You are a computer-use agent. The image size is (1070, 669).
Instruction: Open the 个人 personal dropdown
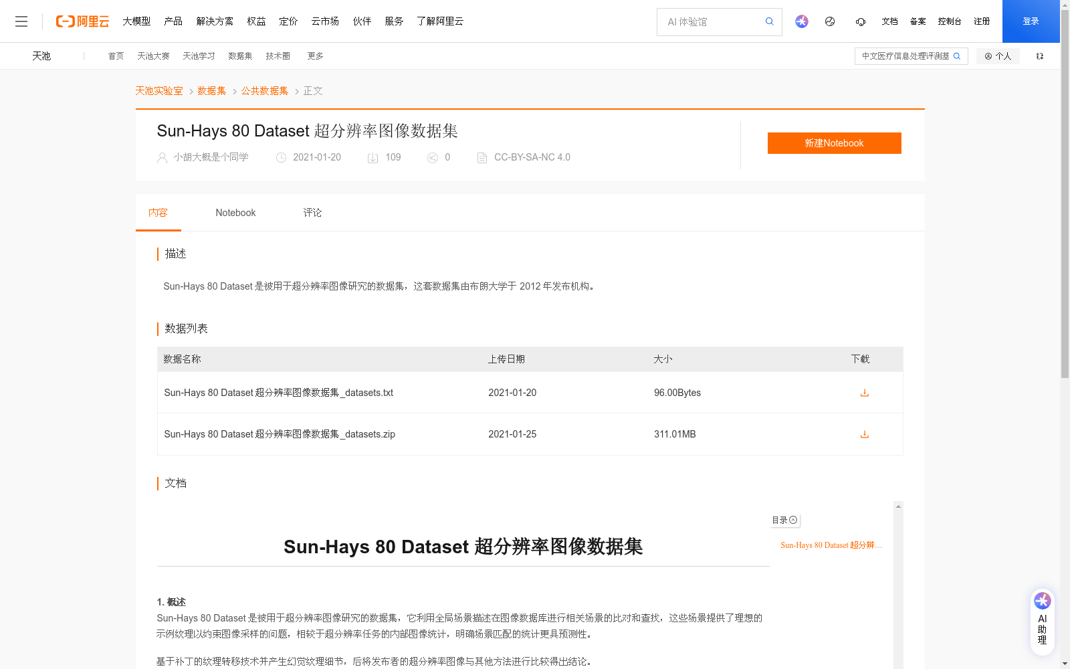pos(998,56)
